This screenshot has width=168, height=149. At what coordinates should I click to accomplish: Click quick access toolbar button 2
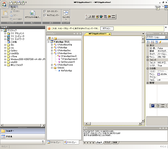[15, 3]
